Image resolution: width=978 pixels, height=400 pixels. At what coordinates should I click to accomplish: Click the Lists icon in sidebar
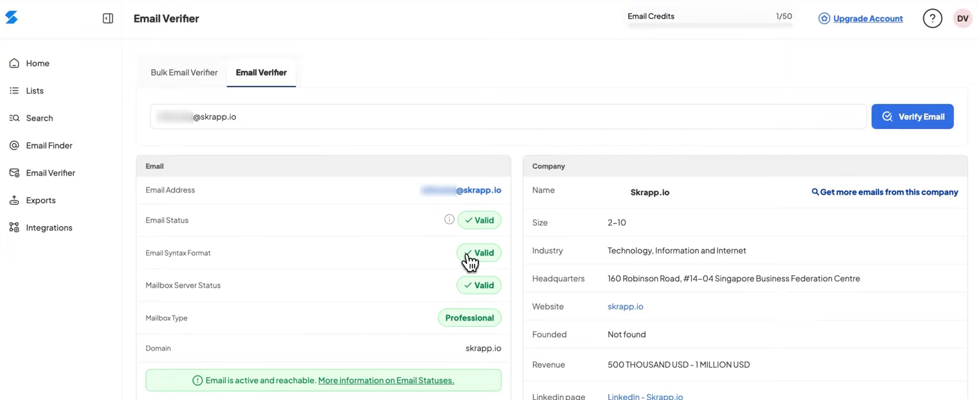tap(14, 91)
